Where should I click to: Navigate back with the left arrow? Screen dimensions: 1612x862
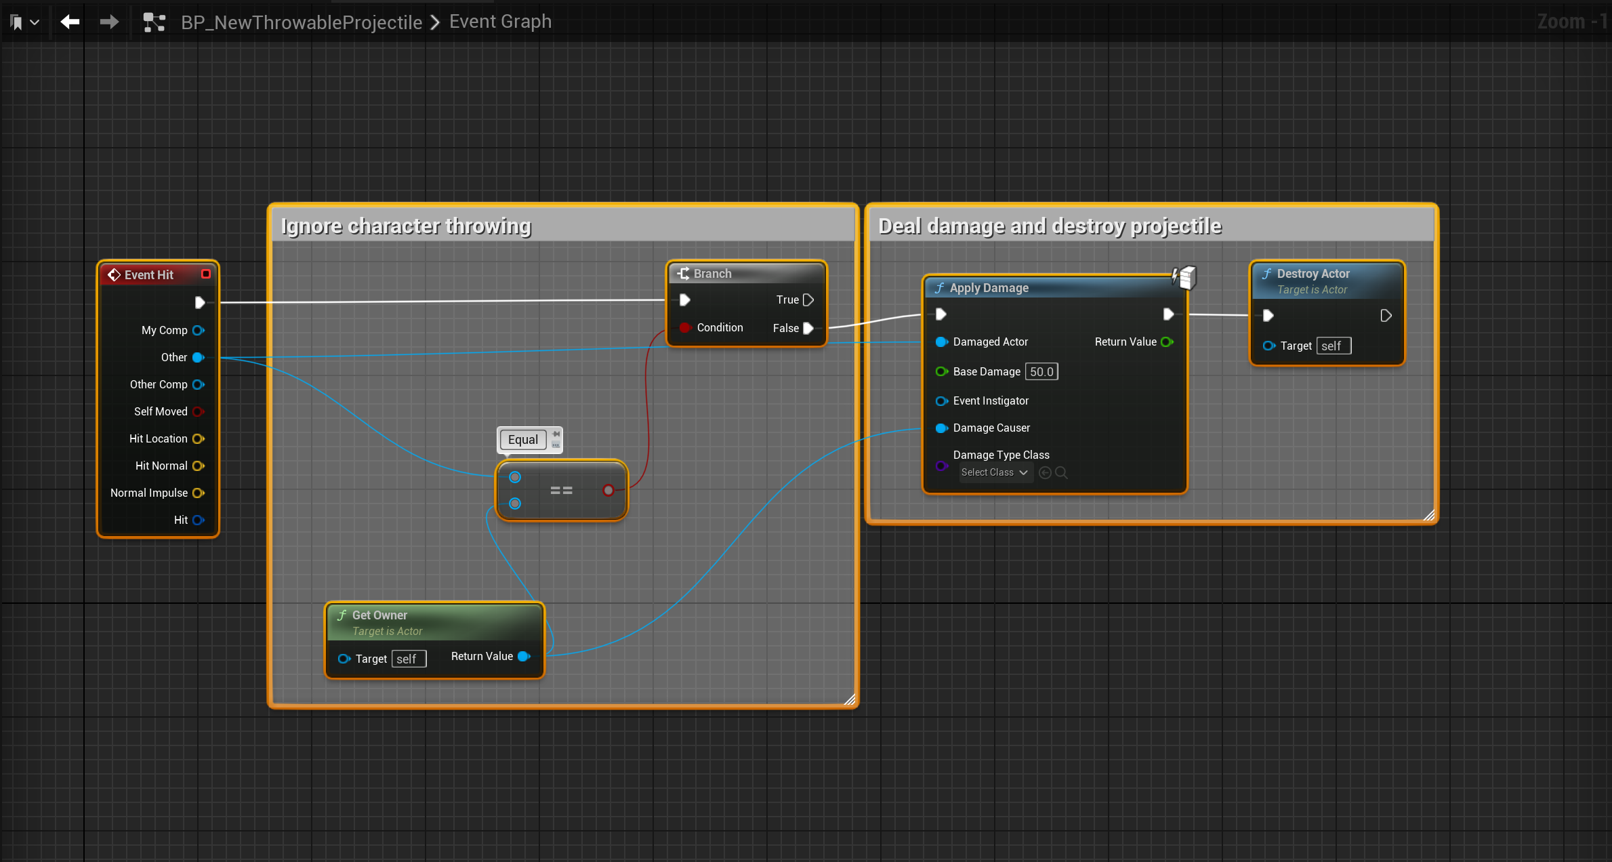click(70, 22)
